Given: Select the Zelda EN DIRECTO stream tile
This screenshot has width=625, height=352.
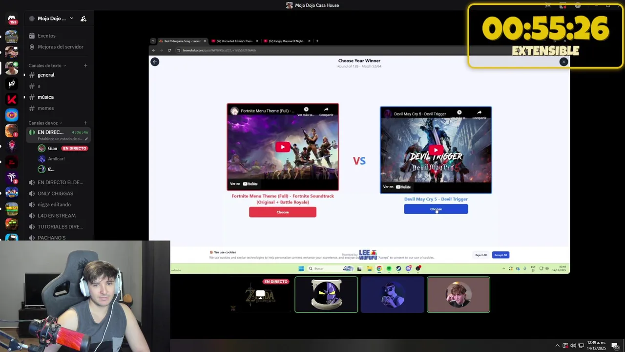Looking at the screenshot, I should [x=260, y=295].
